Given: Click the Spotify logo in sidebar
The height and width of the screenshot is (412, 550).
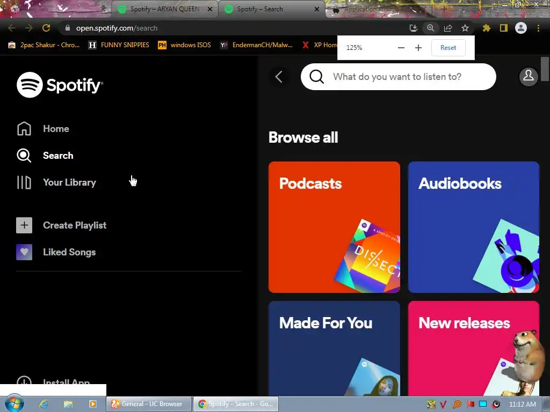Looking at the screenshot, I should 60,85.
